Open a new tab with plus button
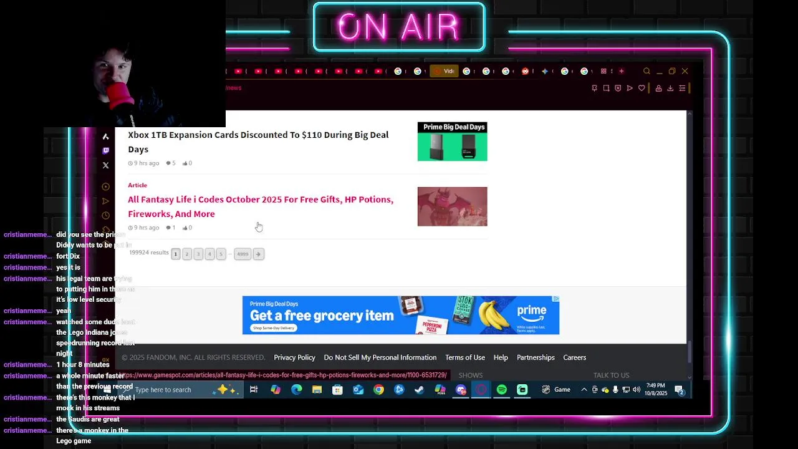Viewport: 798px width, 449px height. coord(621,71)
